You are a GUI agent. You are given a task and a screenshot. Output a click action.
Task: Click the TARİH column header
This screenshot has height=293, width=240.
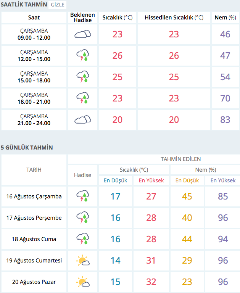(34, 170)
